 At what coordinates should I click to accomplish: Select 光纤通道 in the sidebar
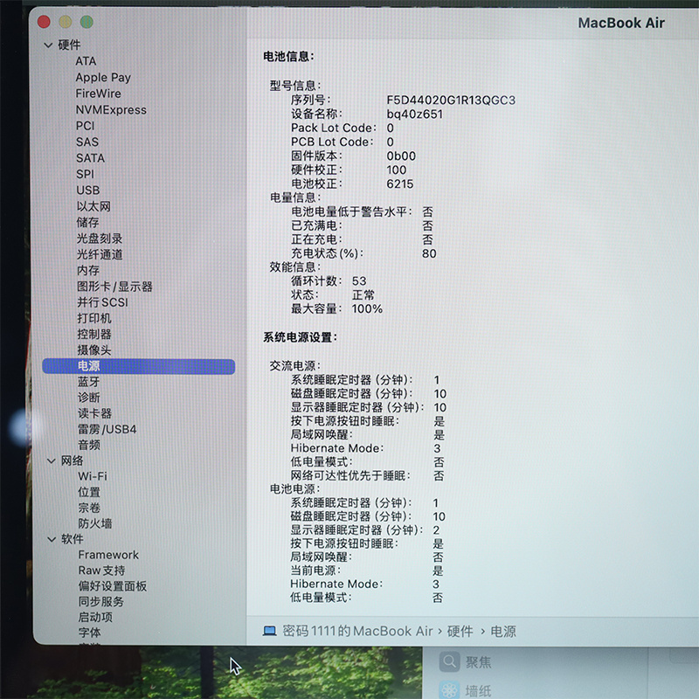[x=100, y=254]
